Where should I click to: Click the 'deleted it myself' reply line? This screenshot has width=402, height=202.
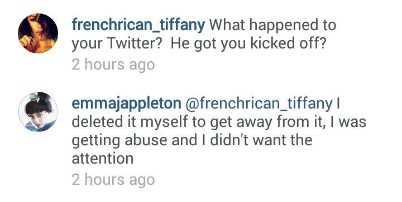(219, 122)
